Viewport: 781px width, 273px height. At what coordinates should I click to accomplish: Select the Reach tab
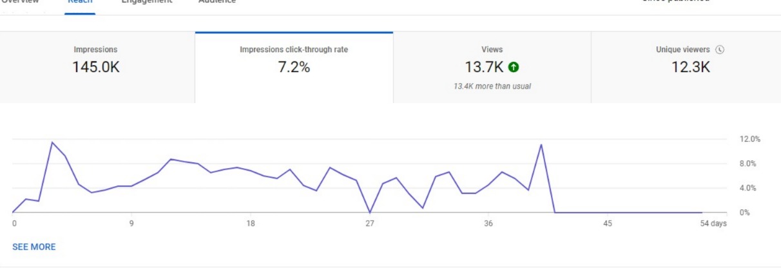(80, 2)
